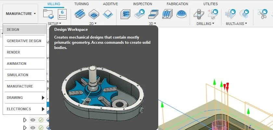Image resolution: width=273 pixels, height=130 pixels.
Task: Expand the DRAWING submenu arrow
Action: [43, 98]
